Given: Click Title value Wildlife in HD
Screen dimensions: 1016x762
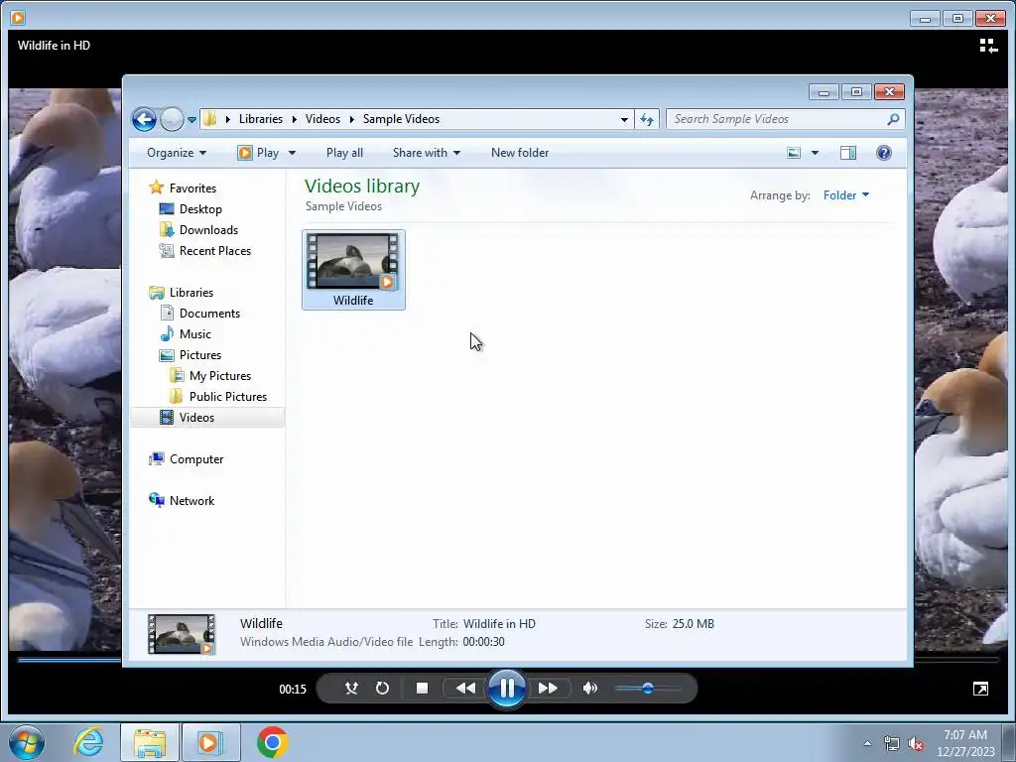Looking at the screenshot, I should [500, 624].
